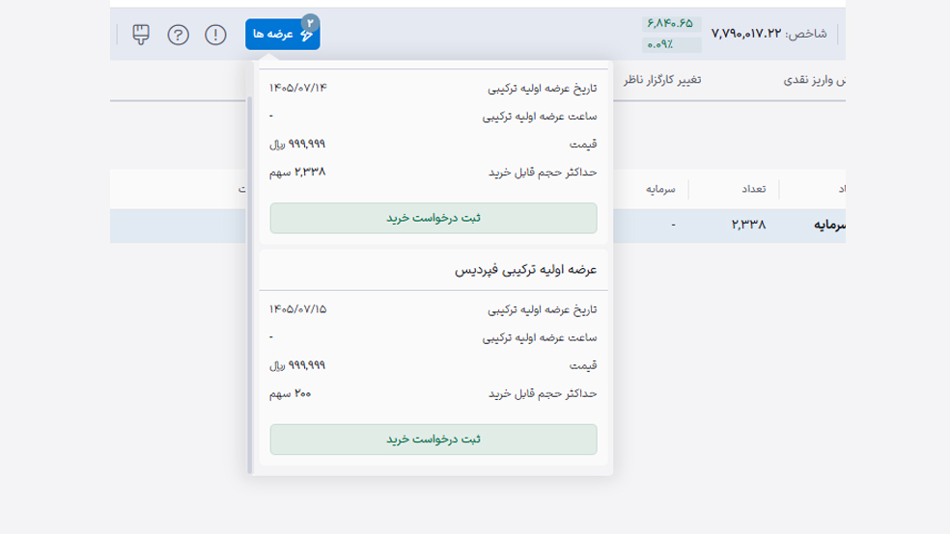Click the offerings popup vertical scrollbar
Screen dimensions: 950x534
click(x=250, y=284)
